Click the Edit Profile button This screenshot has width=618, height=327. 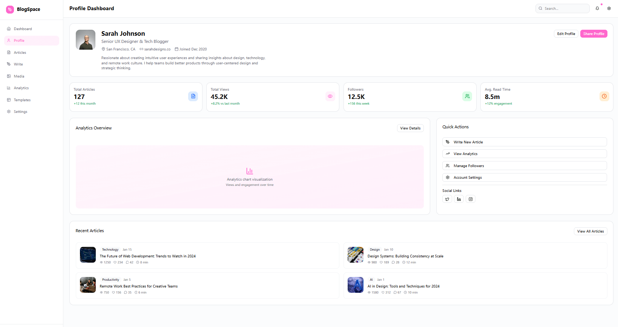click(x=566, y=34)
